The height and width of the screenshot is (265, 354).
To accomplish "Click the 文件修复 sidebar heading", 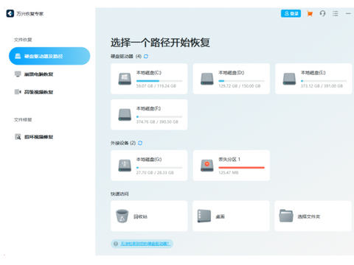I will click(23, 120).
